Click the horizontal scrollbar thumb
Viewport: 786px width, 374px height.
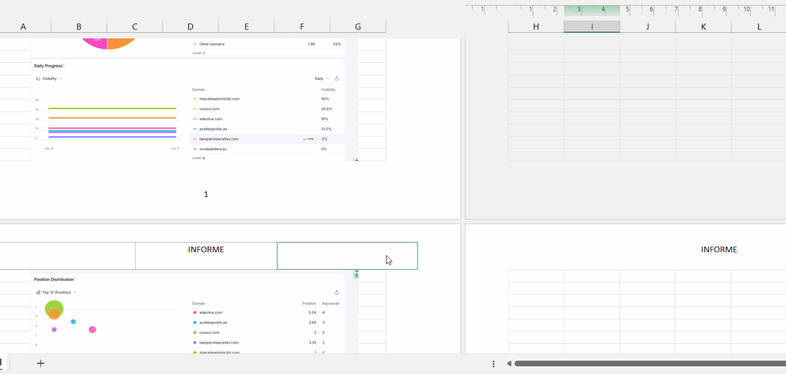tap(645, 363)
